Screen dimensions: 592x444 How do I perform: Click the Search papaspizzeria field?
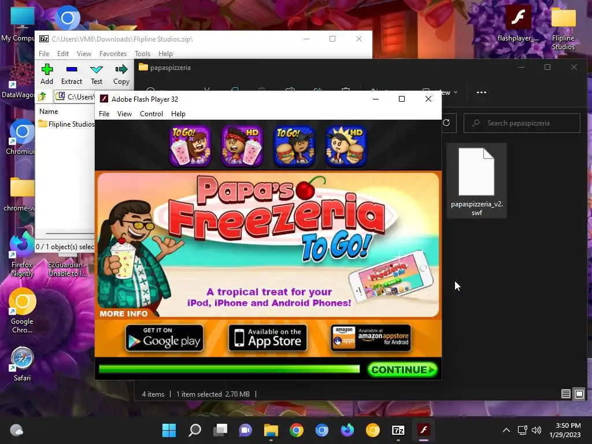pyautogui.click(x=522, y=123)
